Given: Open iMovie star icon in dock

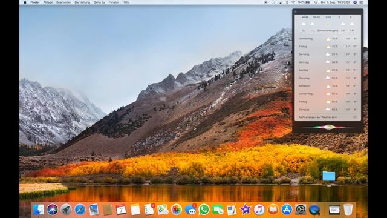Looking at the screenshot, I should click(x=246, y=210).
